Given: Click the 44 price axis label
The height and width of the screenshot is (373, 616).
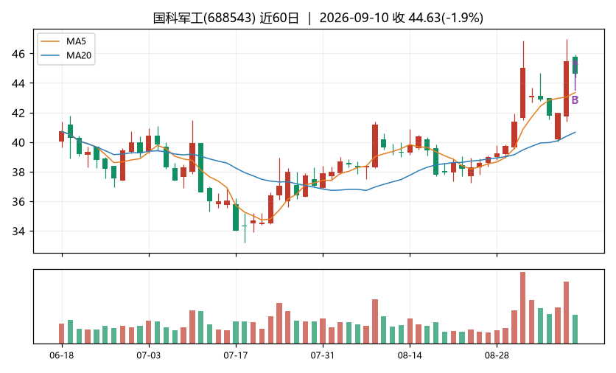Looking at the screenshot, I should 18,83.
